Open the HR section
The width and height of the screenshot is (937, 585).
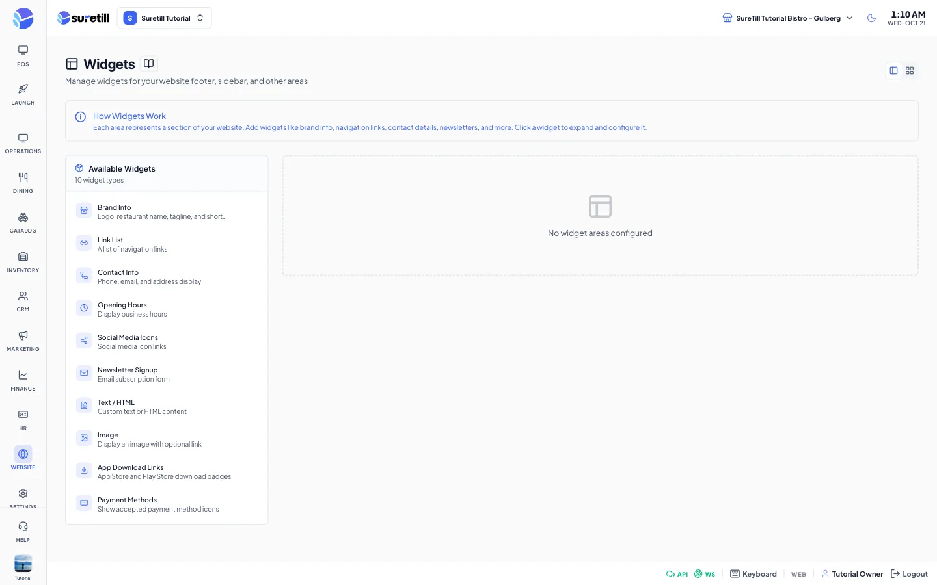click(x=23, y=421)
